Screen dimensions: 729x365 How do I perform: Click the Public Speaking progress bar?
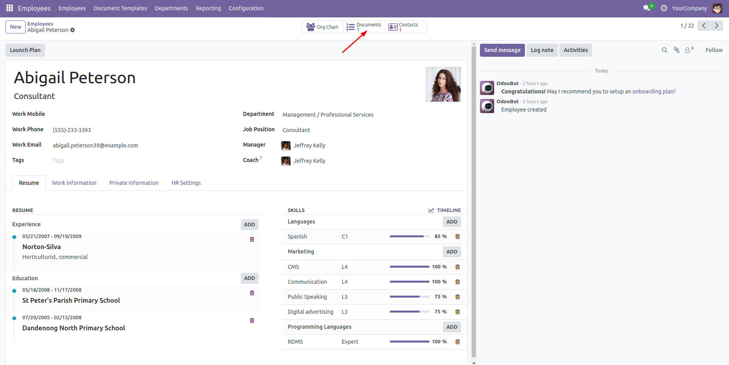pos(409,297)
